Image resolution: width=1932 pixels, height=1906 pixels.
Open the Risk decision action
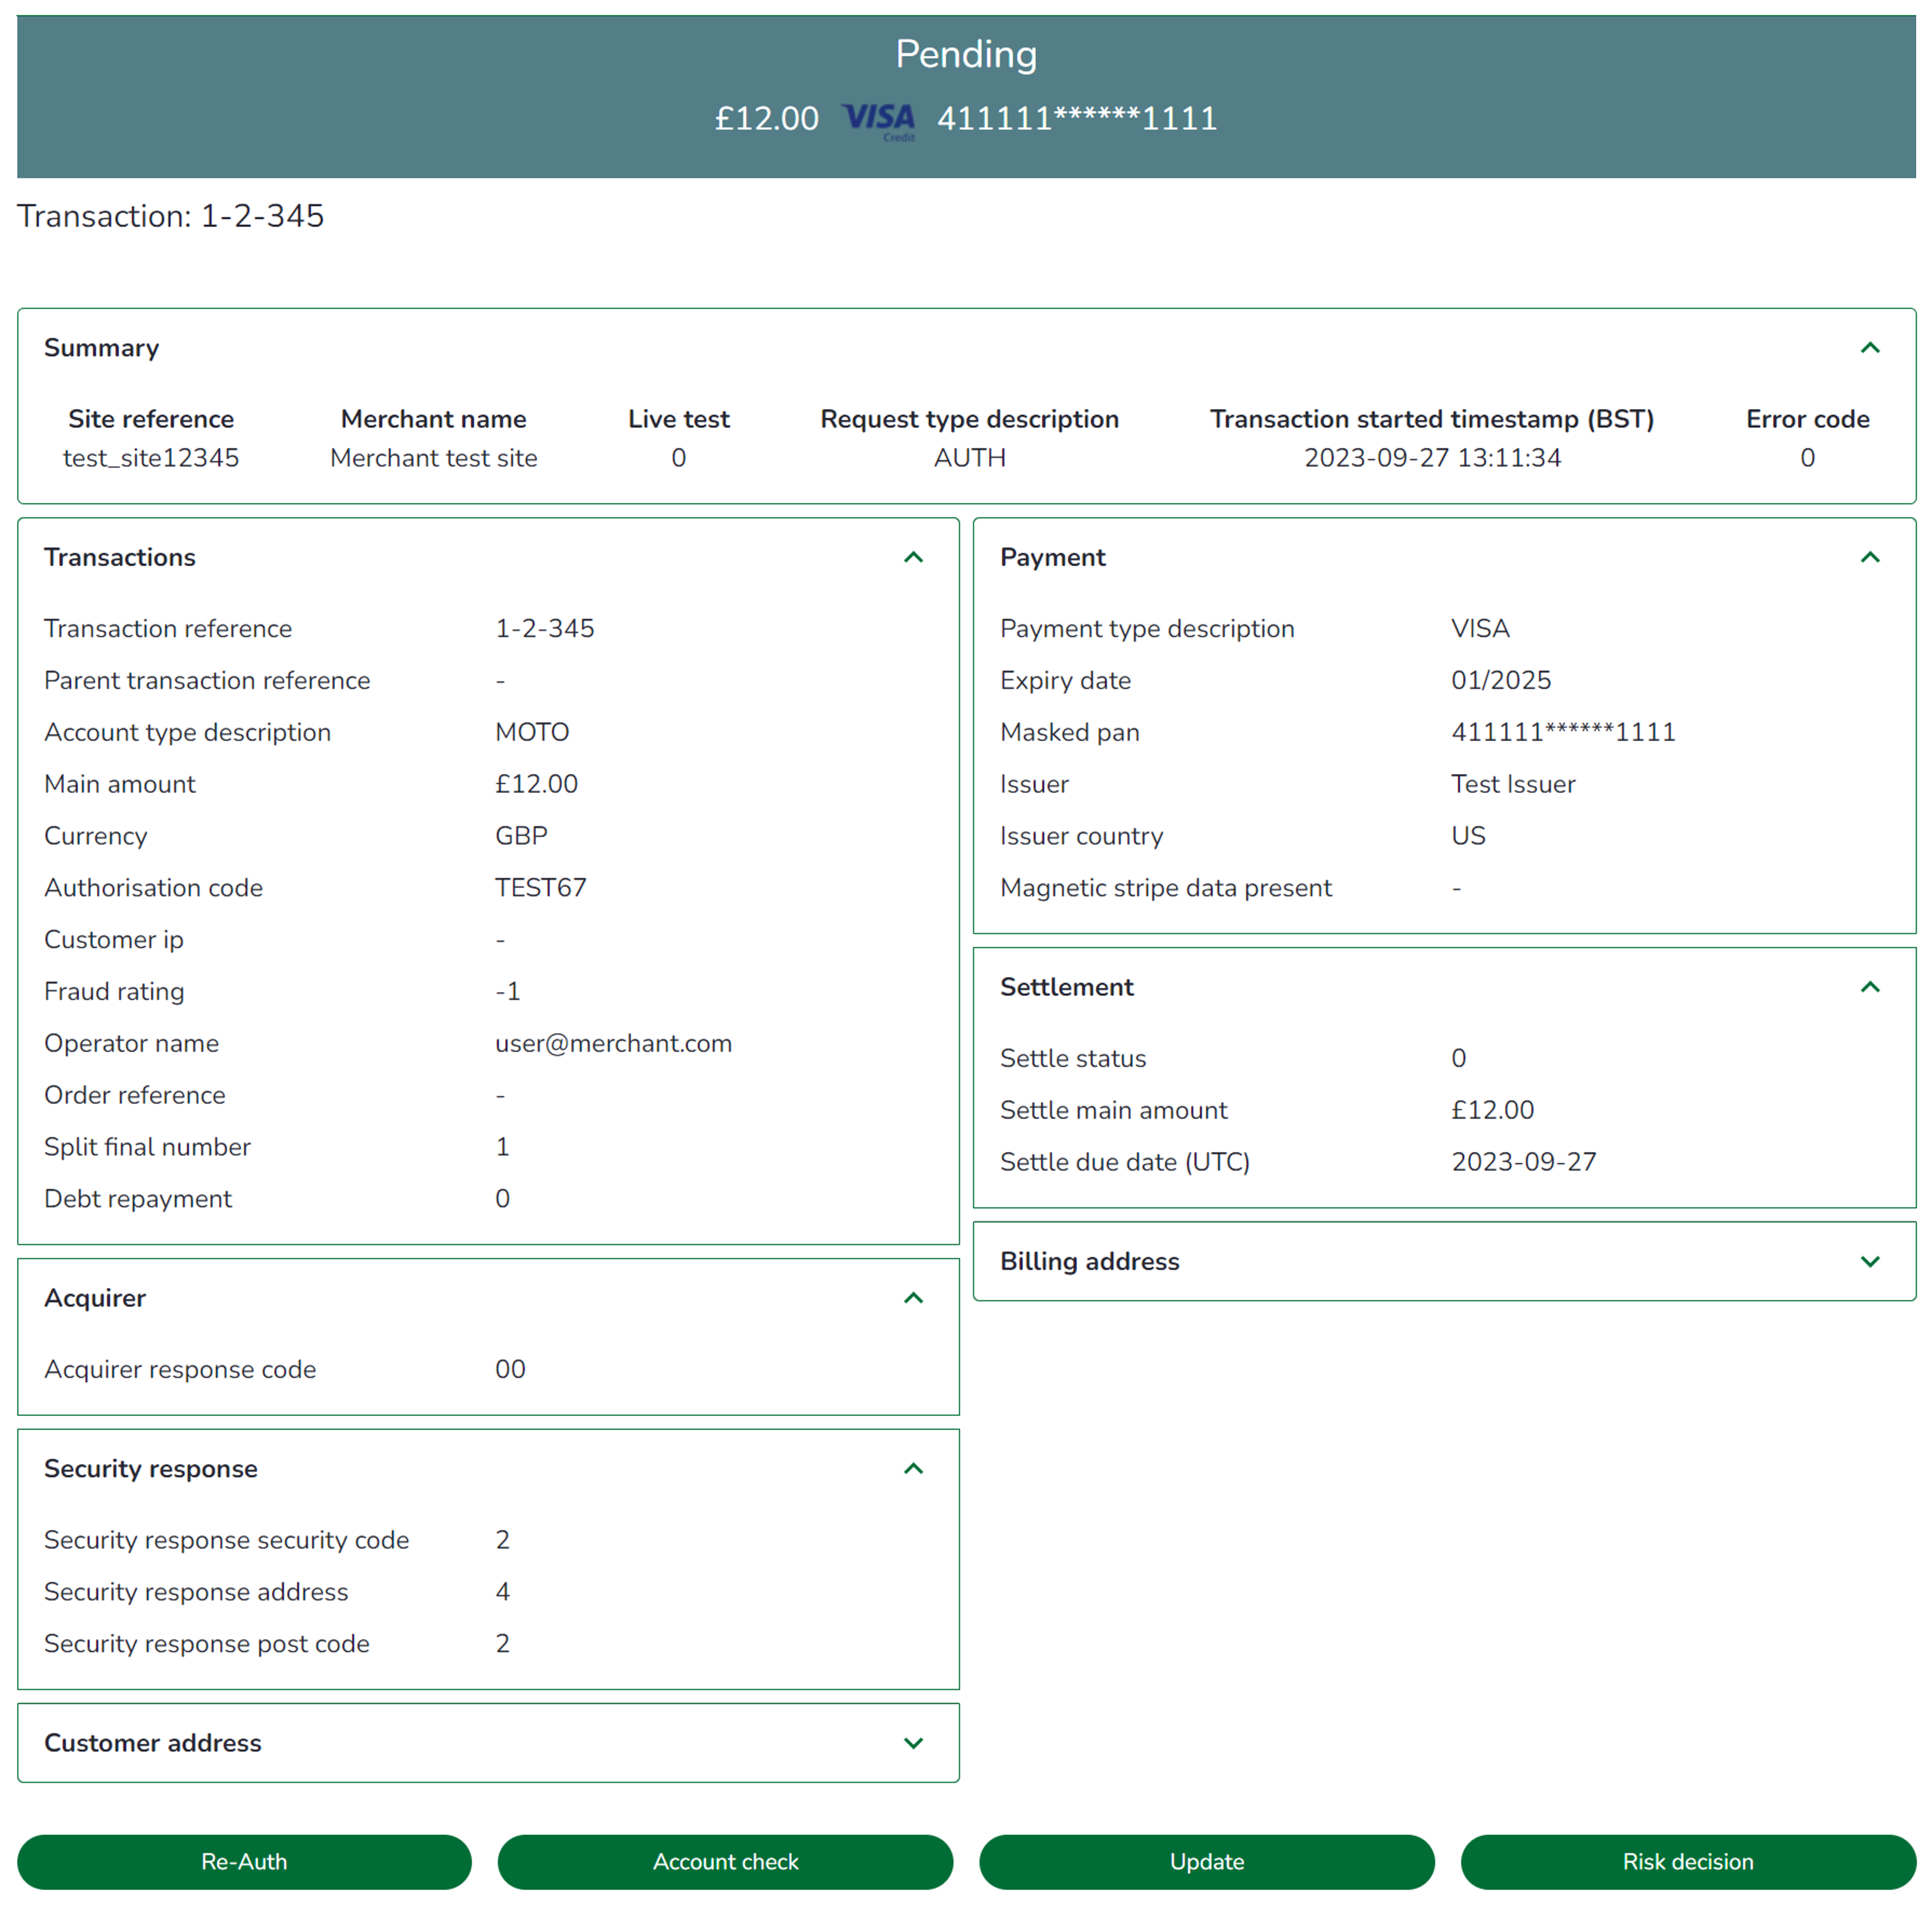pyautogui.click(x=1687, y=1861)
